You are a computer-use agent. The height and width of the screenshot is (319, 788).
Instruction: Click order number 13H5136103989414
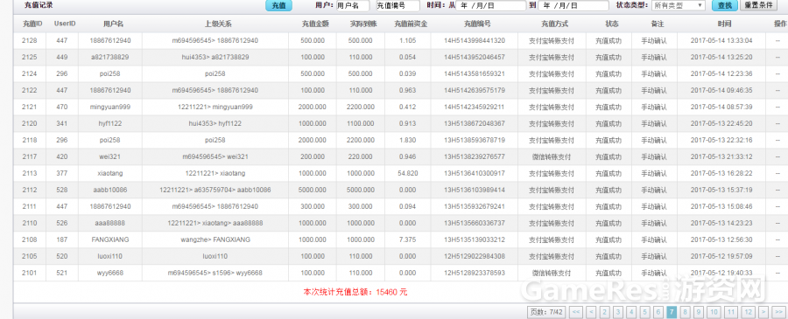(x=475, y=190)
